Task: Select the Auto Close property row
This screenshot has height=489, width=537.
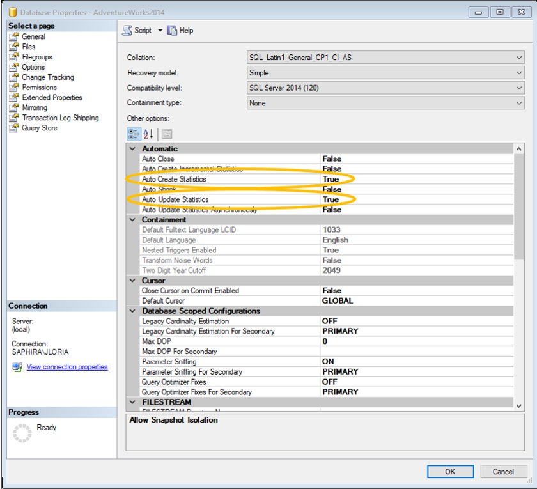Action: pos(327,159)
